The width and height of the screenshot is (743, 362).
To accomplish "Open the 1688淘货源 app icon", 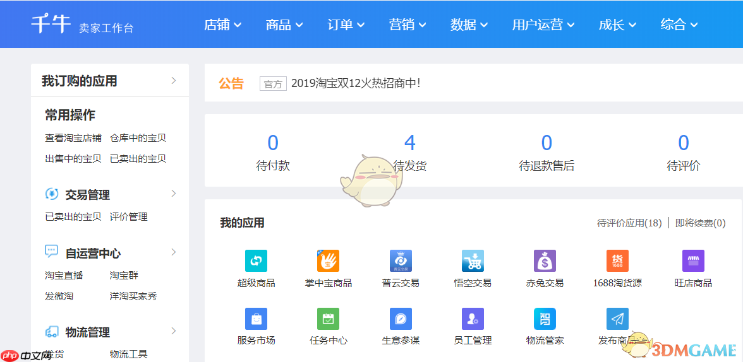I will [617, 260].
